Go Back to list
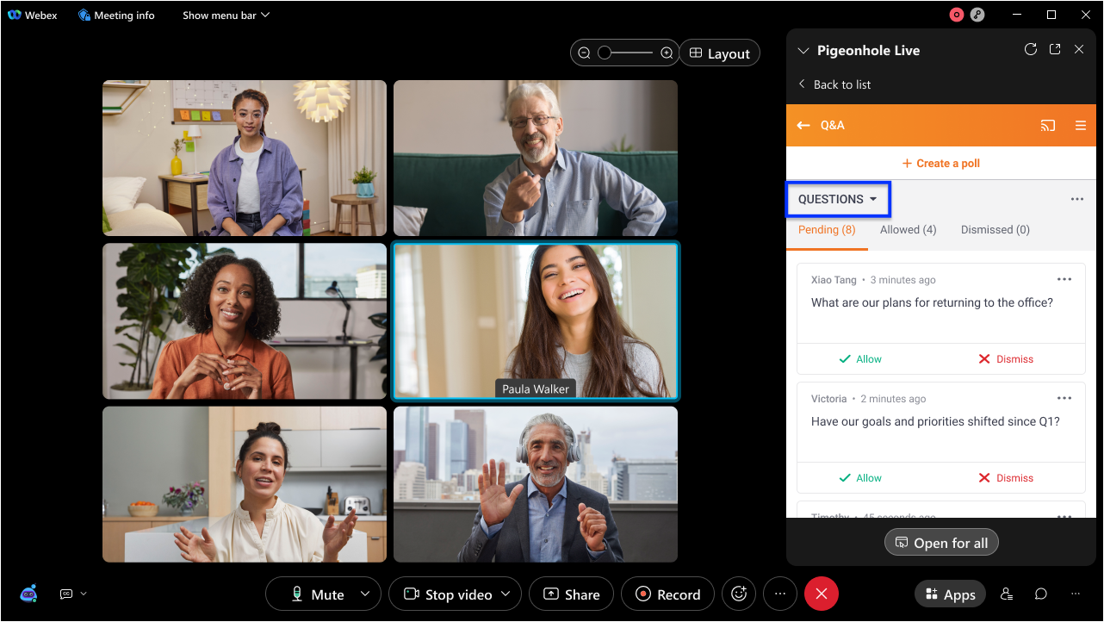The height and width of the screenshot is (622, 1104). 834,84
